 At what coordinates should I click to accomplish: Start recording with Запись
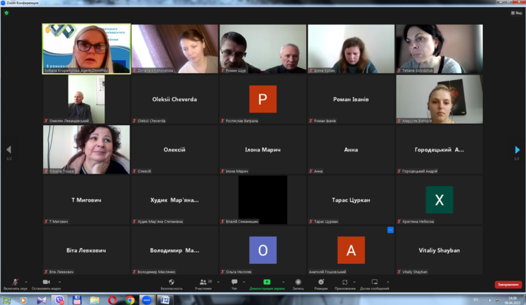(x=298, y=284)
